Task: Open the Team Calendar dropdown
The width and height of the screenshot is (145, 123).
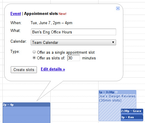Action: (73, 42)
